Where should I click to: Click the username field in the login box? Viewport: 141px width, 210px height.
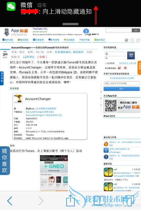pos(115,54)
